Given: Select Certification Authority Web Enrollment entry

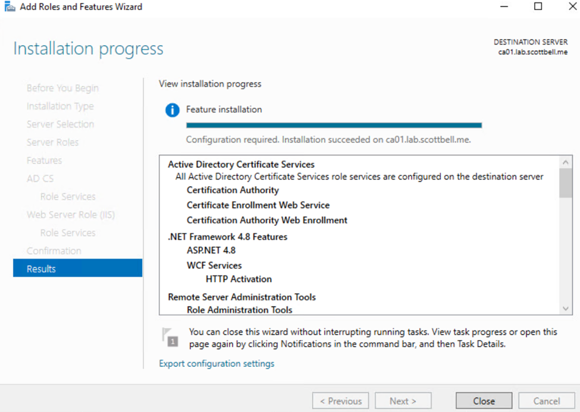Looking at the screenshot, I should pos(267,220).
